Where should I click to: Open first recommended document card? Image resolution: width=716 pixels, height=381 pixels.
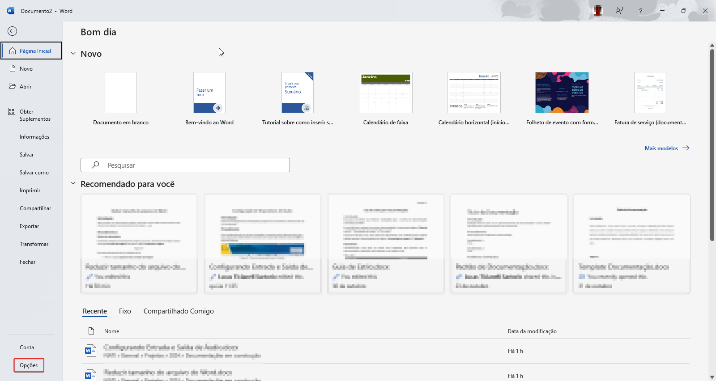[x=139, y=244]
